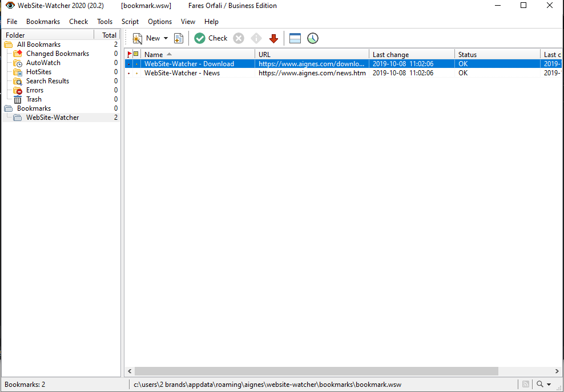The width and height of the screenshot is (564, 392).
Task: Click the New bookmark wizard icon
Action: [138, 38]
